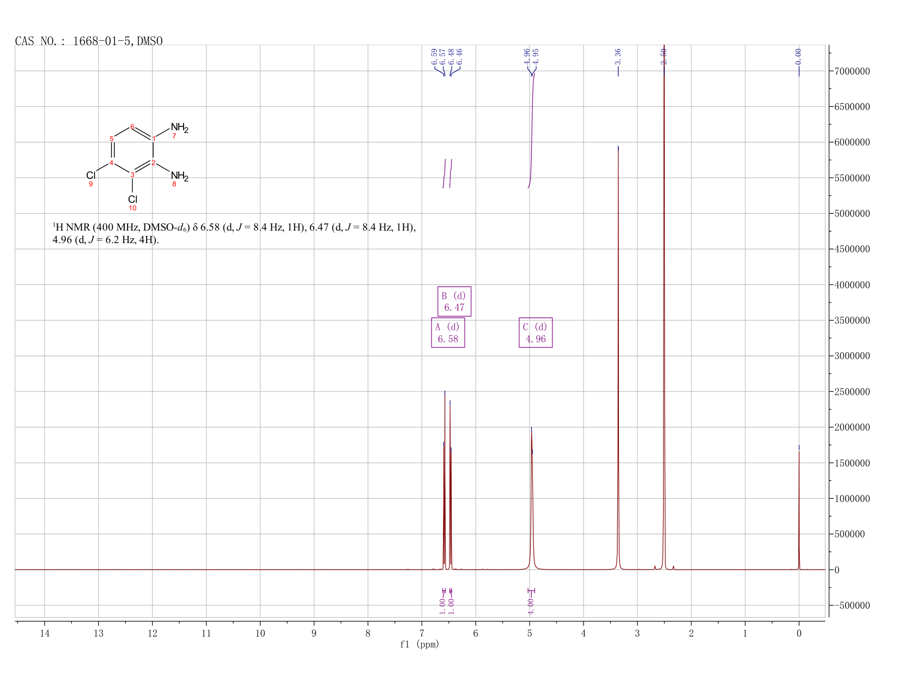Viewport: 899px width, 695px height.
Task: Click the f1 (ppm) axis label
Action: coord(420,644)
